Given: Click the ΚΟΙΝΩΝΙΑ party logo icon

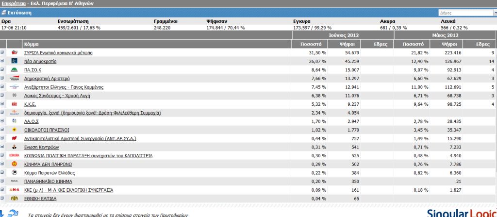Looking at the screenshot, I should [x=15, y=155].
